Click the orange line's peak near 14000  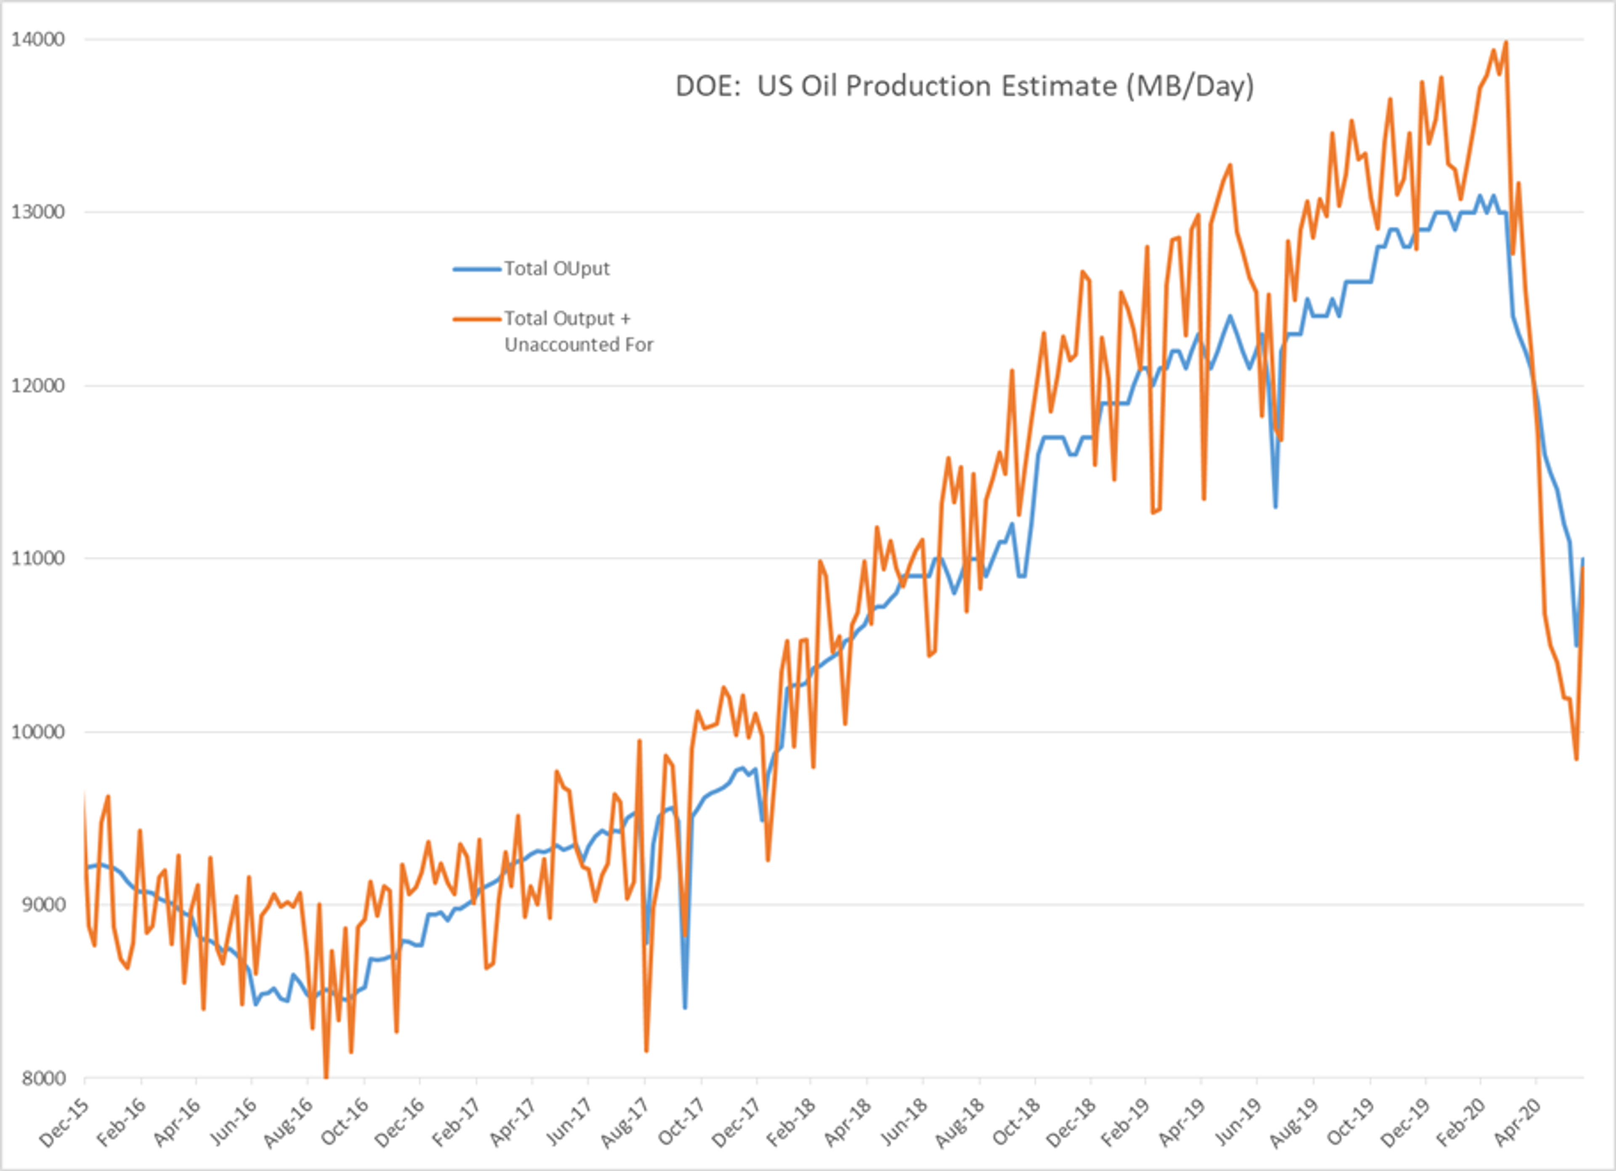1506,43
